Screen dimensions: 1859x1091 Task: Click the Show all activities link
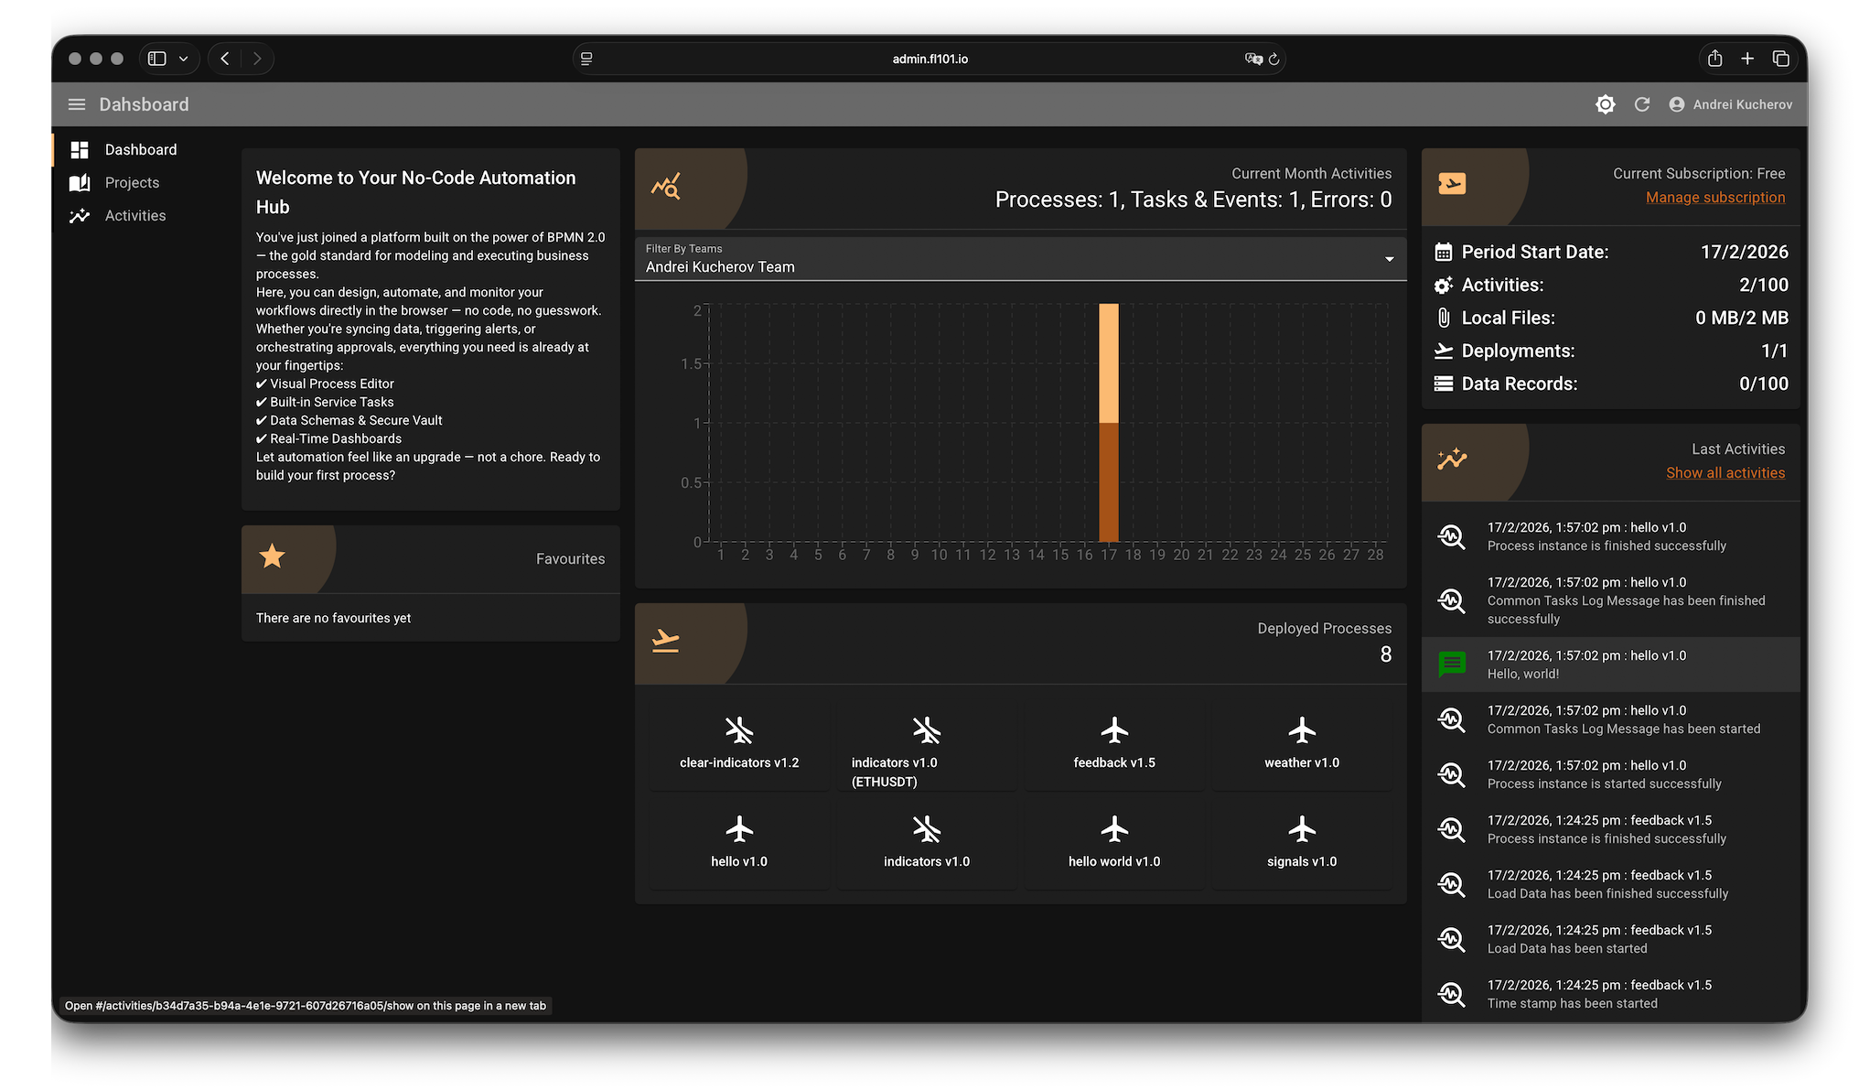(1725, 473)
